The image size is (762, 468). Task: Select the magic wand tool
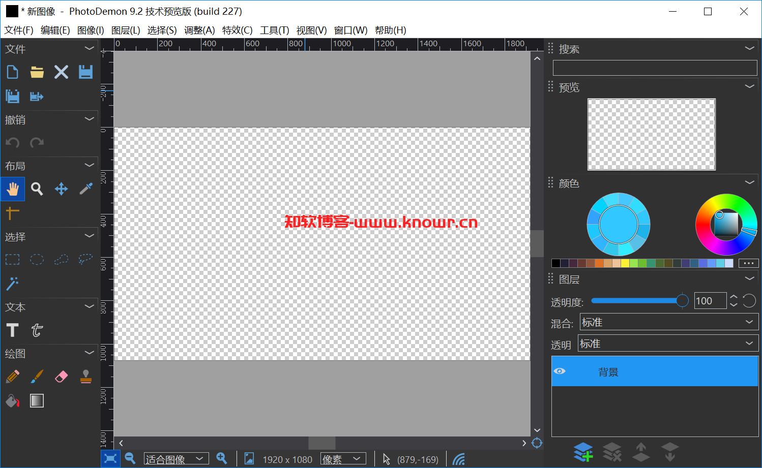coord(12,284)
